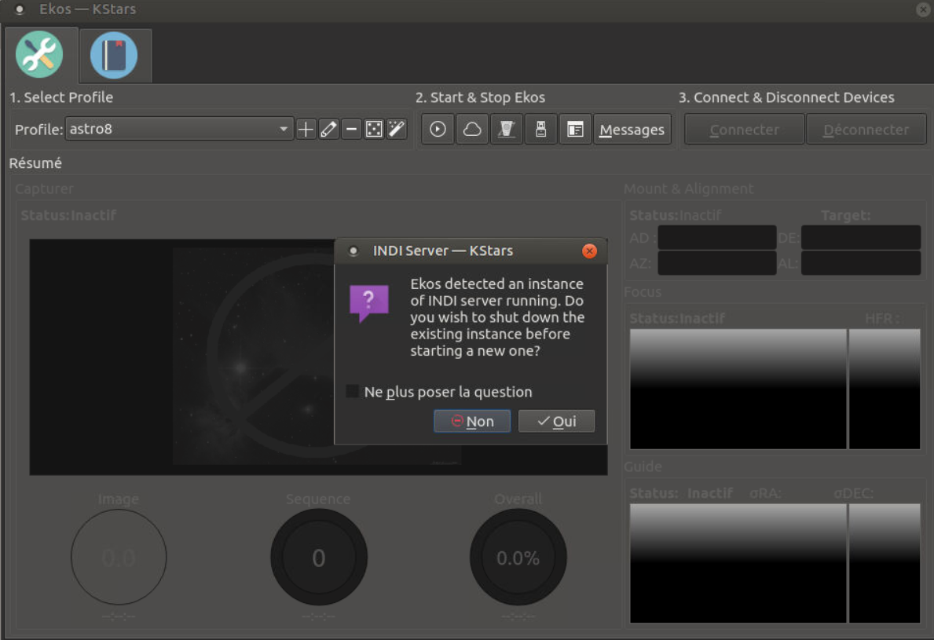Click the Sequence progress dial
Viewport: 934px width, 640px height.
click(x=319, y=558)
